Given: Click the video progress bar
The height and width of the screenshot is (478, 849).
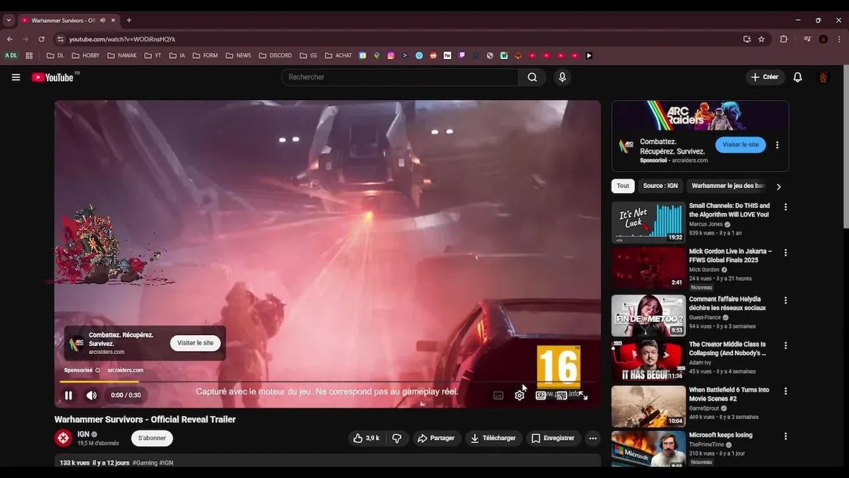Looking at the screenshot, I should click(327, 381).
